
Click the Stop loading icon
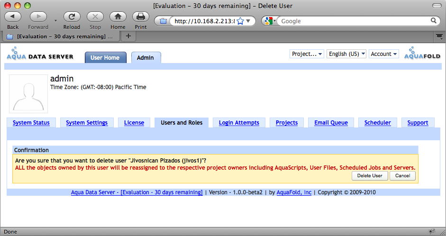coord(95,17)
